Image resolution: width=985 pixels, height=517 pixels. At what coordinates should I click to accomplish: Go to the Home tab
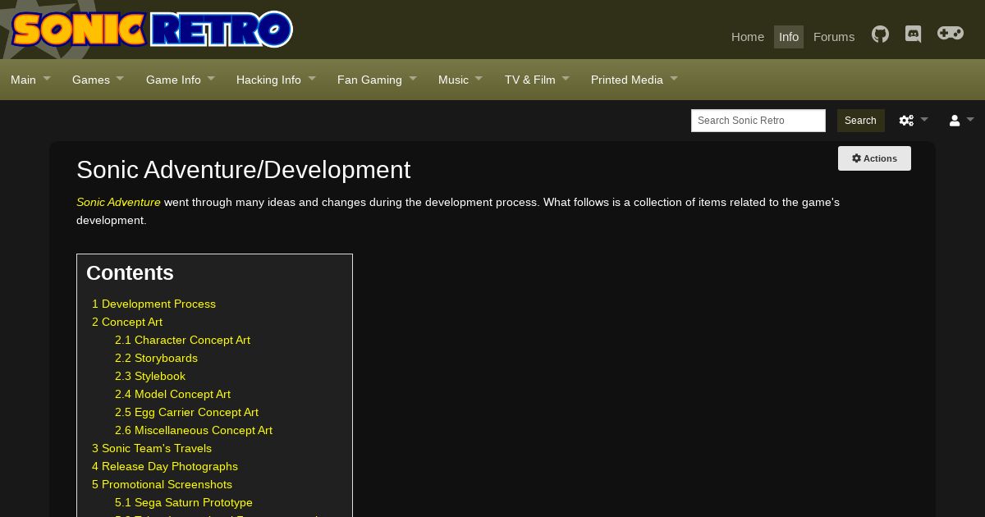(x=748, y=37)
